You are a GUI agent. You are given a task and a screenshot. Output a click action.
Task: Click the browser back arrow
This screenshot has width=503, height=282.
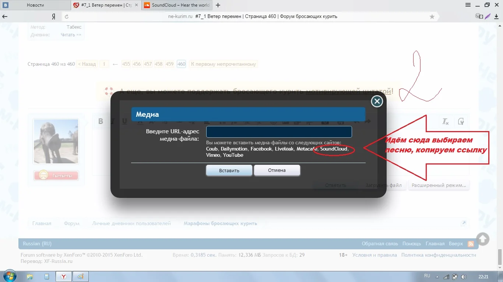pyautogui.click(x=5, y=17)
